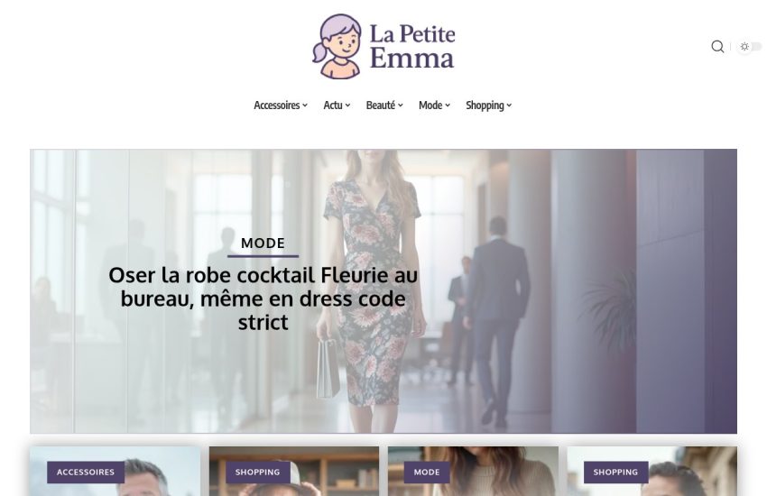Open the Shopping navigation menu
Image resolution: width=767 pixels, height=496 pixels.
(x=485, y=106)
